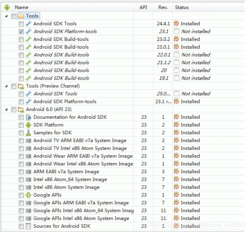Check Build-tools 22.0.1 checkbox
249x232 pixels.
point(21,55)
